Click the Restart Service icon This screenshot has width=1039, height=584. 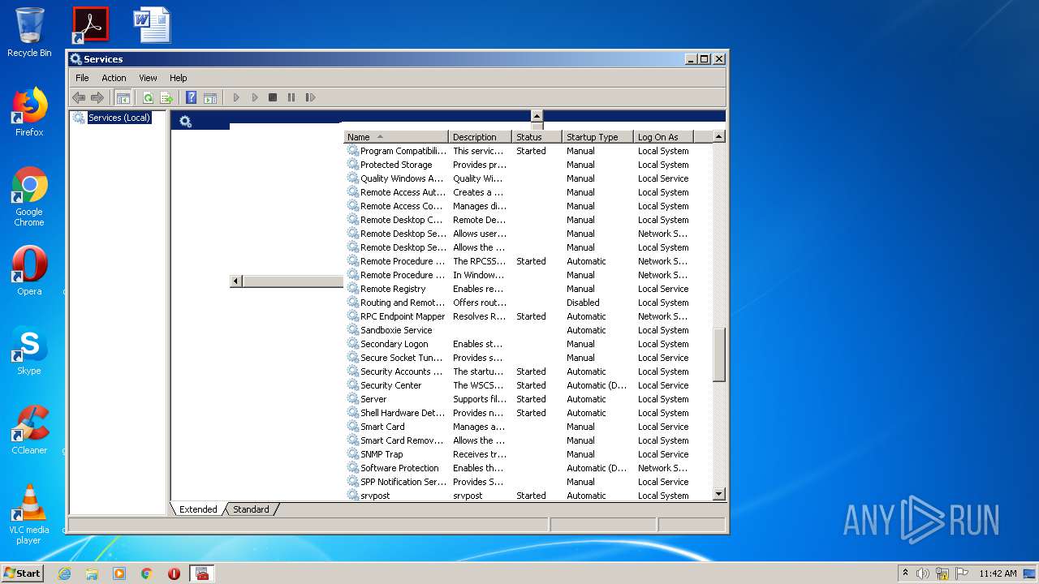coord(310,97)
